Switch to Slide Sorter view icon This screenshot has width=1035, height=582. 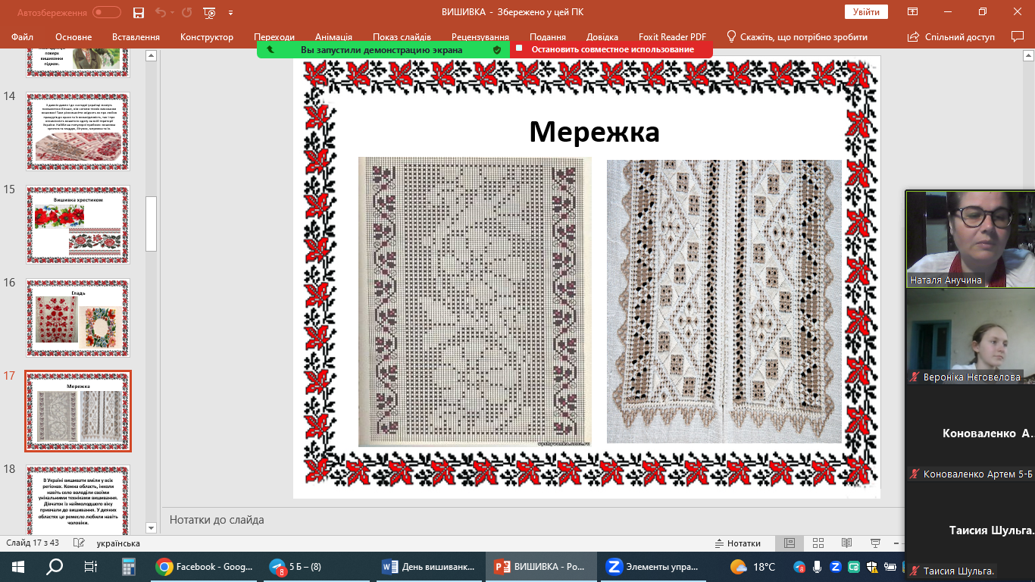818,543
